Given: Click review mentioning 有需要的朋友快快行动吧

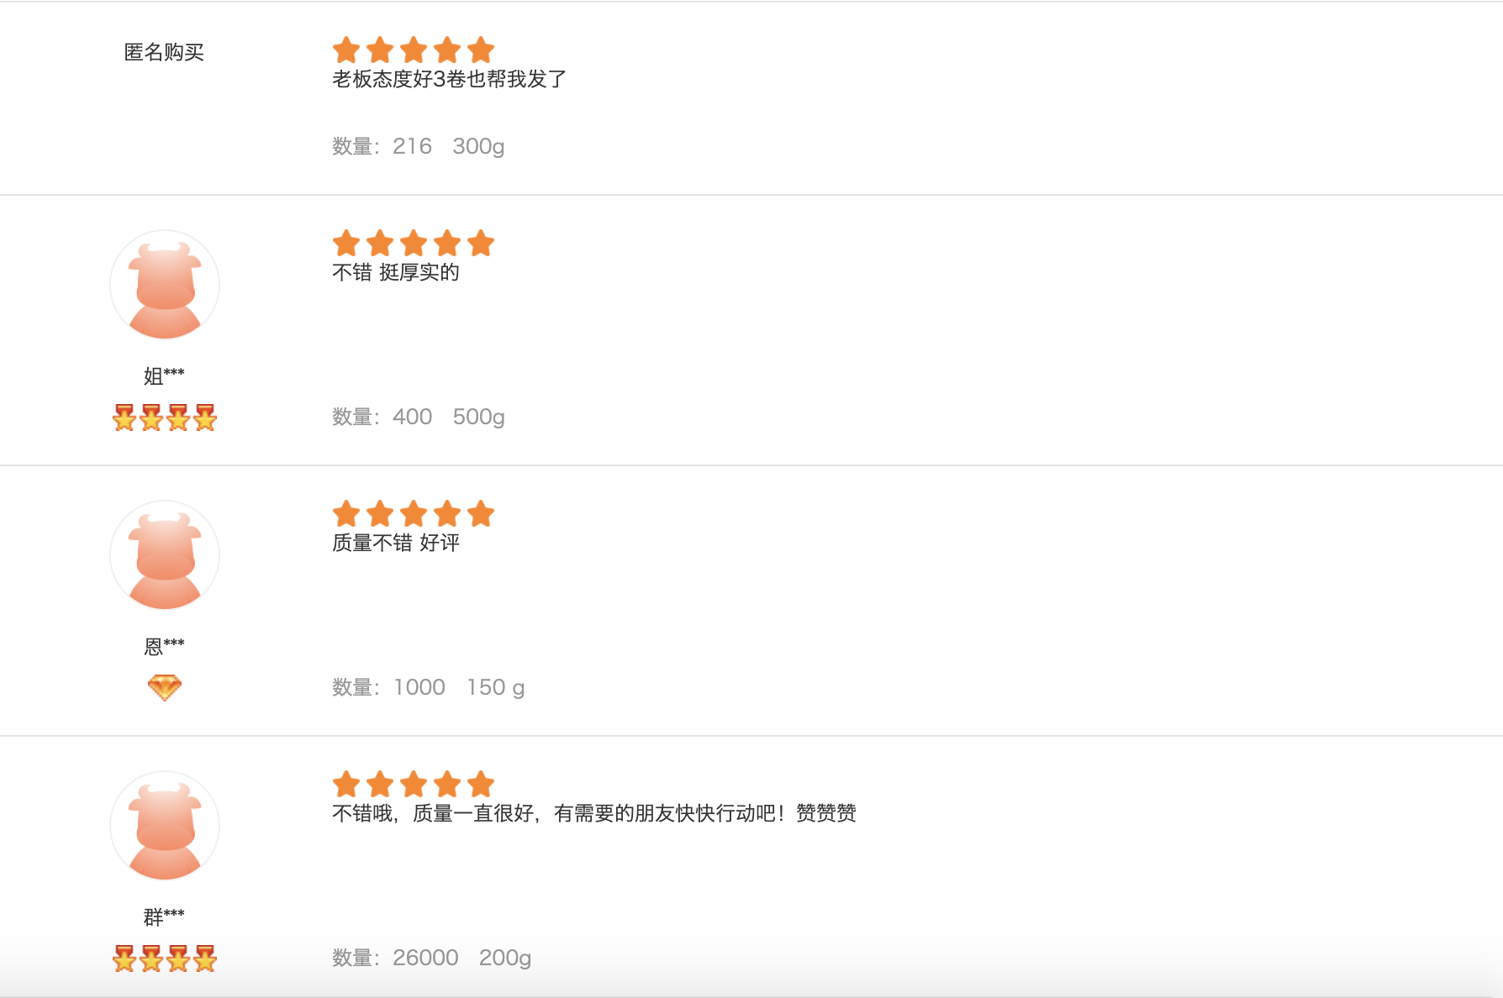Looking at the screenshot, I should [x=594, y=813].
